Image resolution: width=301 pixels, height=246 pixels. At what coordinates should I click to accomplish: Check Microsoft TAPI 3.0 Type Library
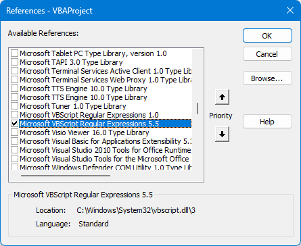(x=15, y=62)
